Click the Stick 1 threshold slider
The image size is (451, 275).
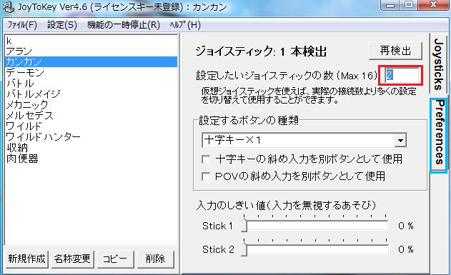coord(315,226)
